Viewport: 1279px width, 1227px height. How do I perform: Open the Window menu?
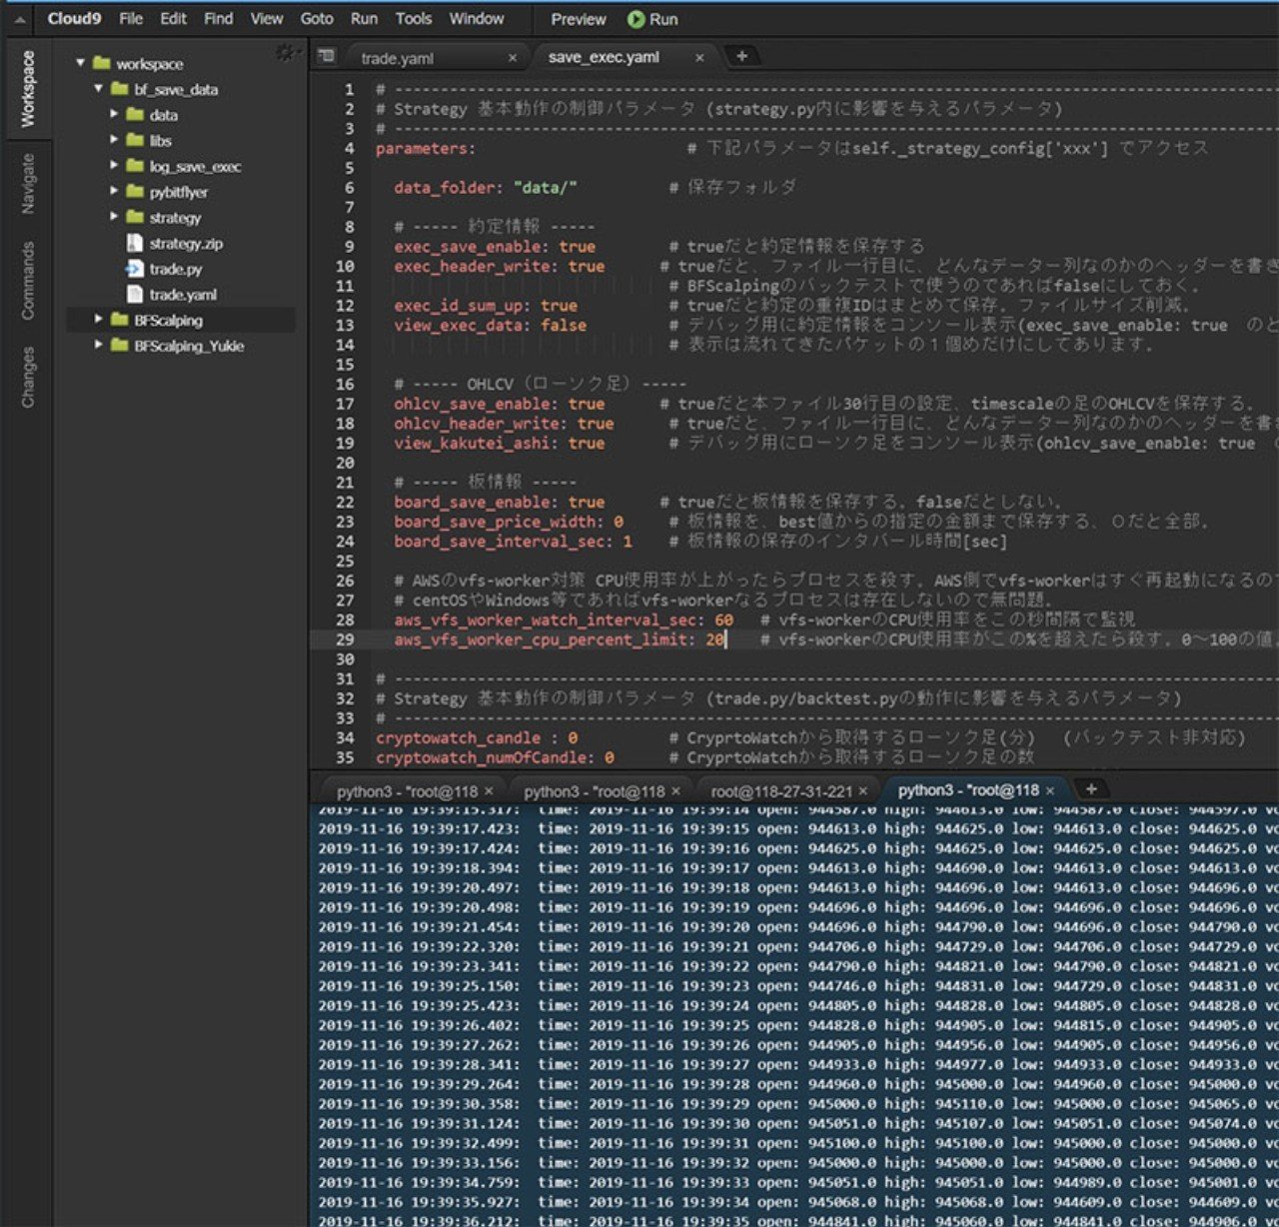pyautogui.click(x=477, y=19)
